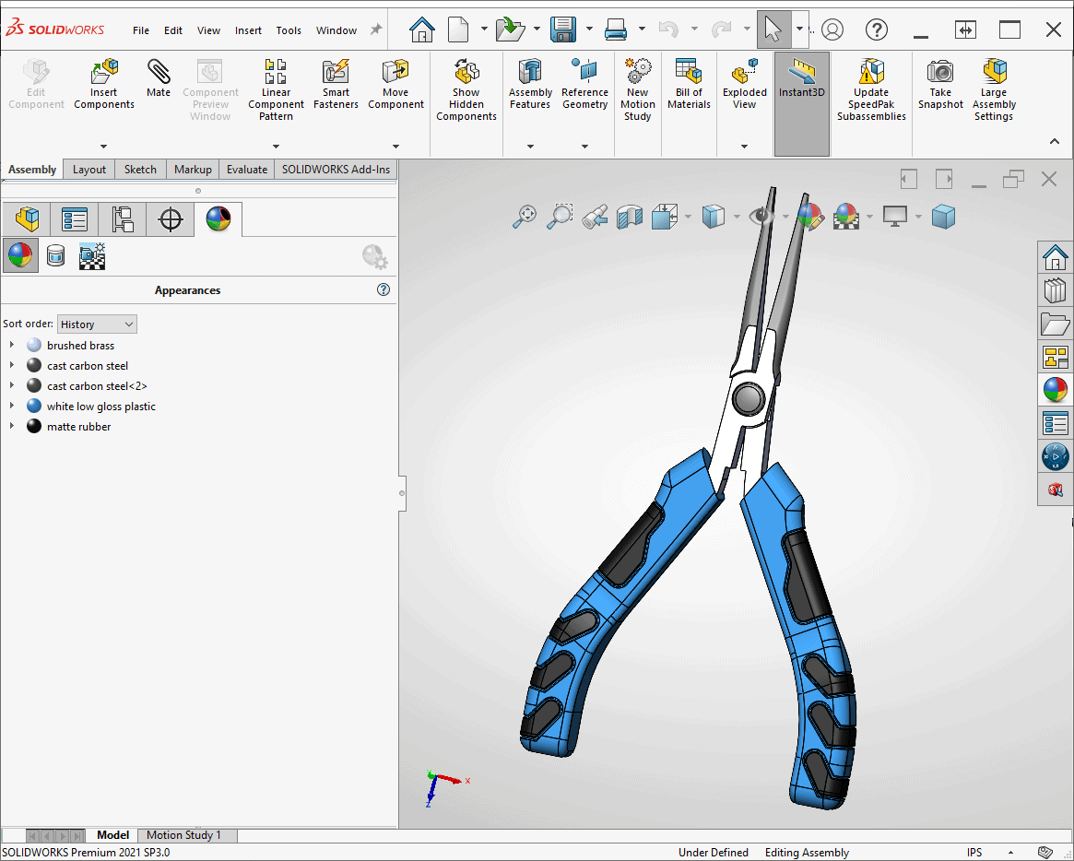Click the Appearances panel help question mark
1074x861 pixels.
(x=384, y=289)
